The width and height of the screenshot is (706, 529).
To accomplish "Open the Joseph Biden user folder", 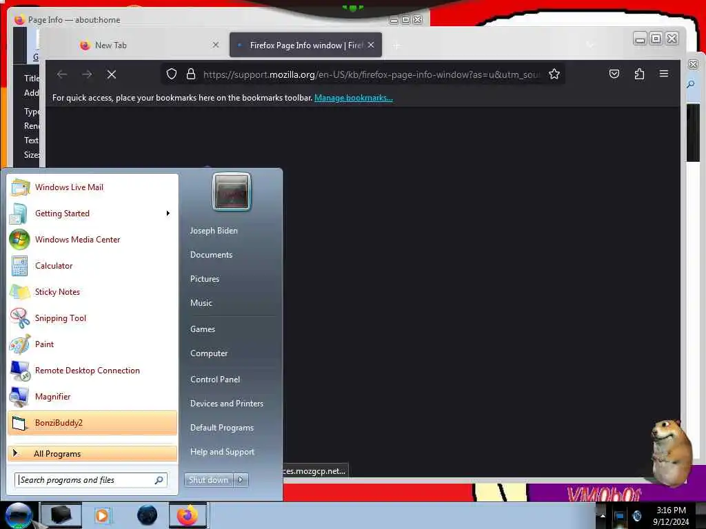I will coord(214,230).
